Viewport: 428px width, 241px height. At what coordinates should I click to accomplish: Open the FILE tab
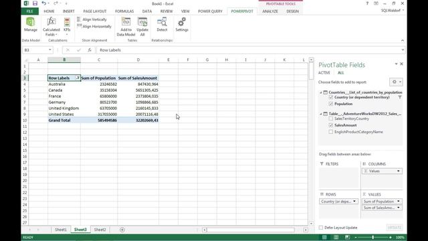click(x=29, y=11)
